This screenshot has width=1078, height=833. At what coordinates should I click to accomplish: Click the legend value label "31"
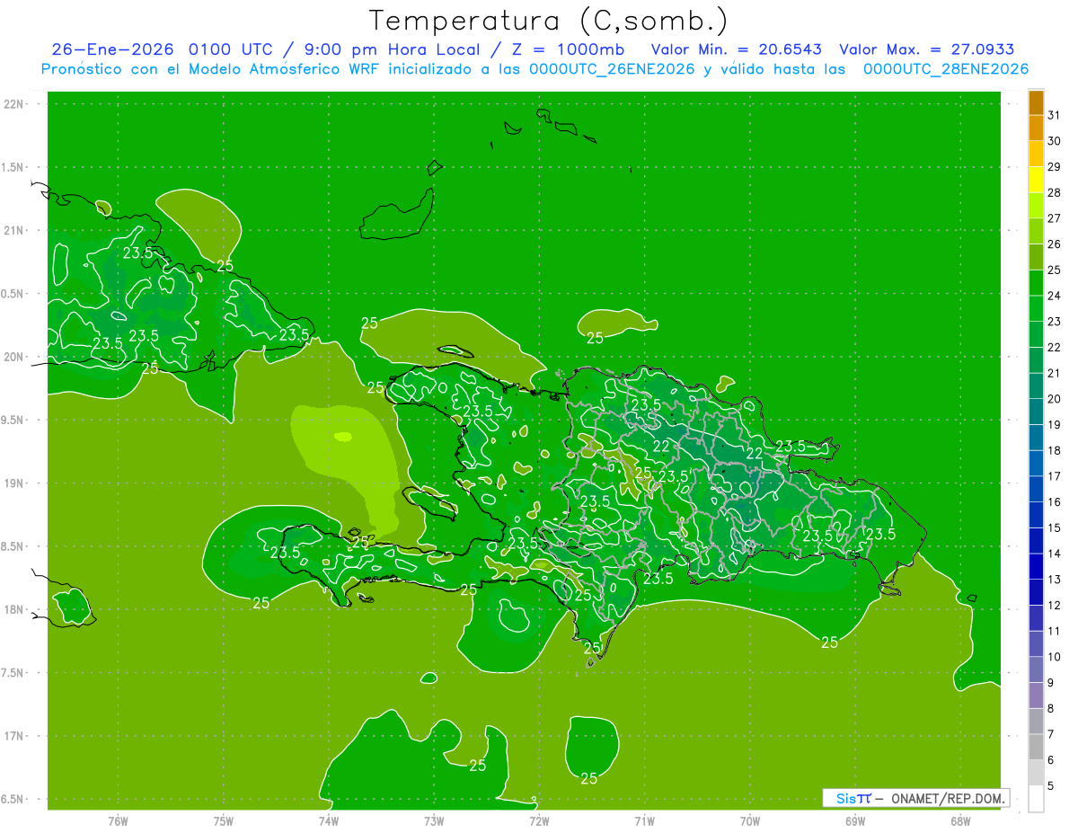(1054, 115)
